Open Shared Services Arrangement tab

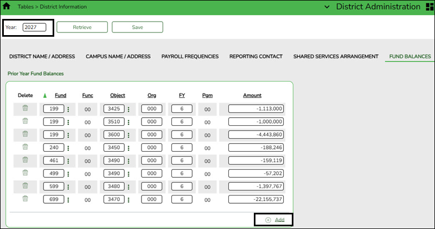[336, 56]
